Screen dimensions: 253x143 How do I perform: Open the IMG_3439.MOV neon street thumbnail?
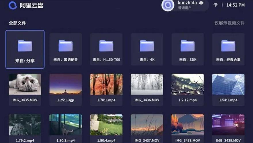[x=228, y=125]
